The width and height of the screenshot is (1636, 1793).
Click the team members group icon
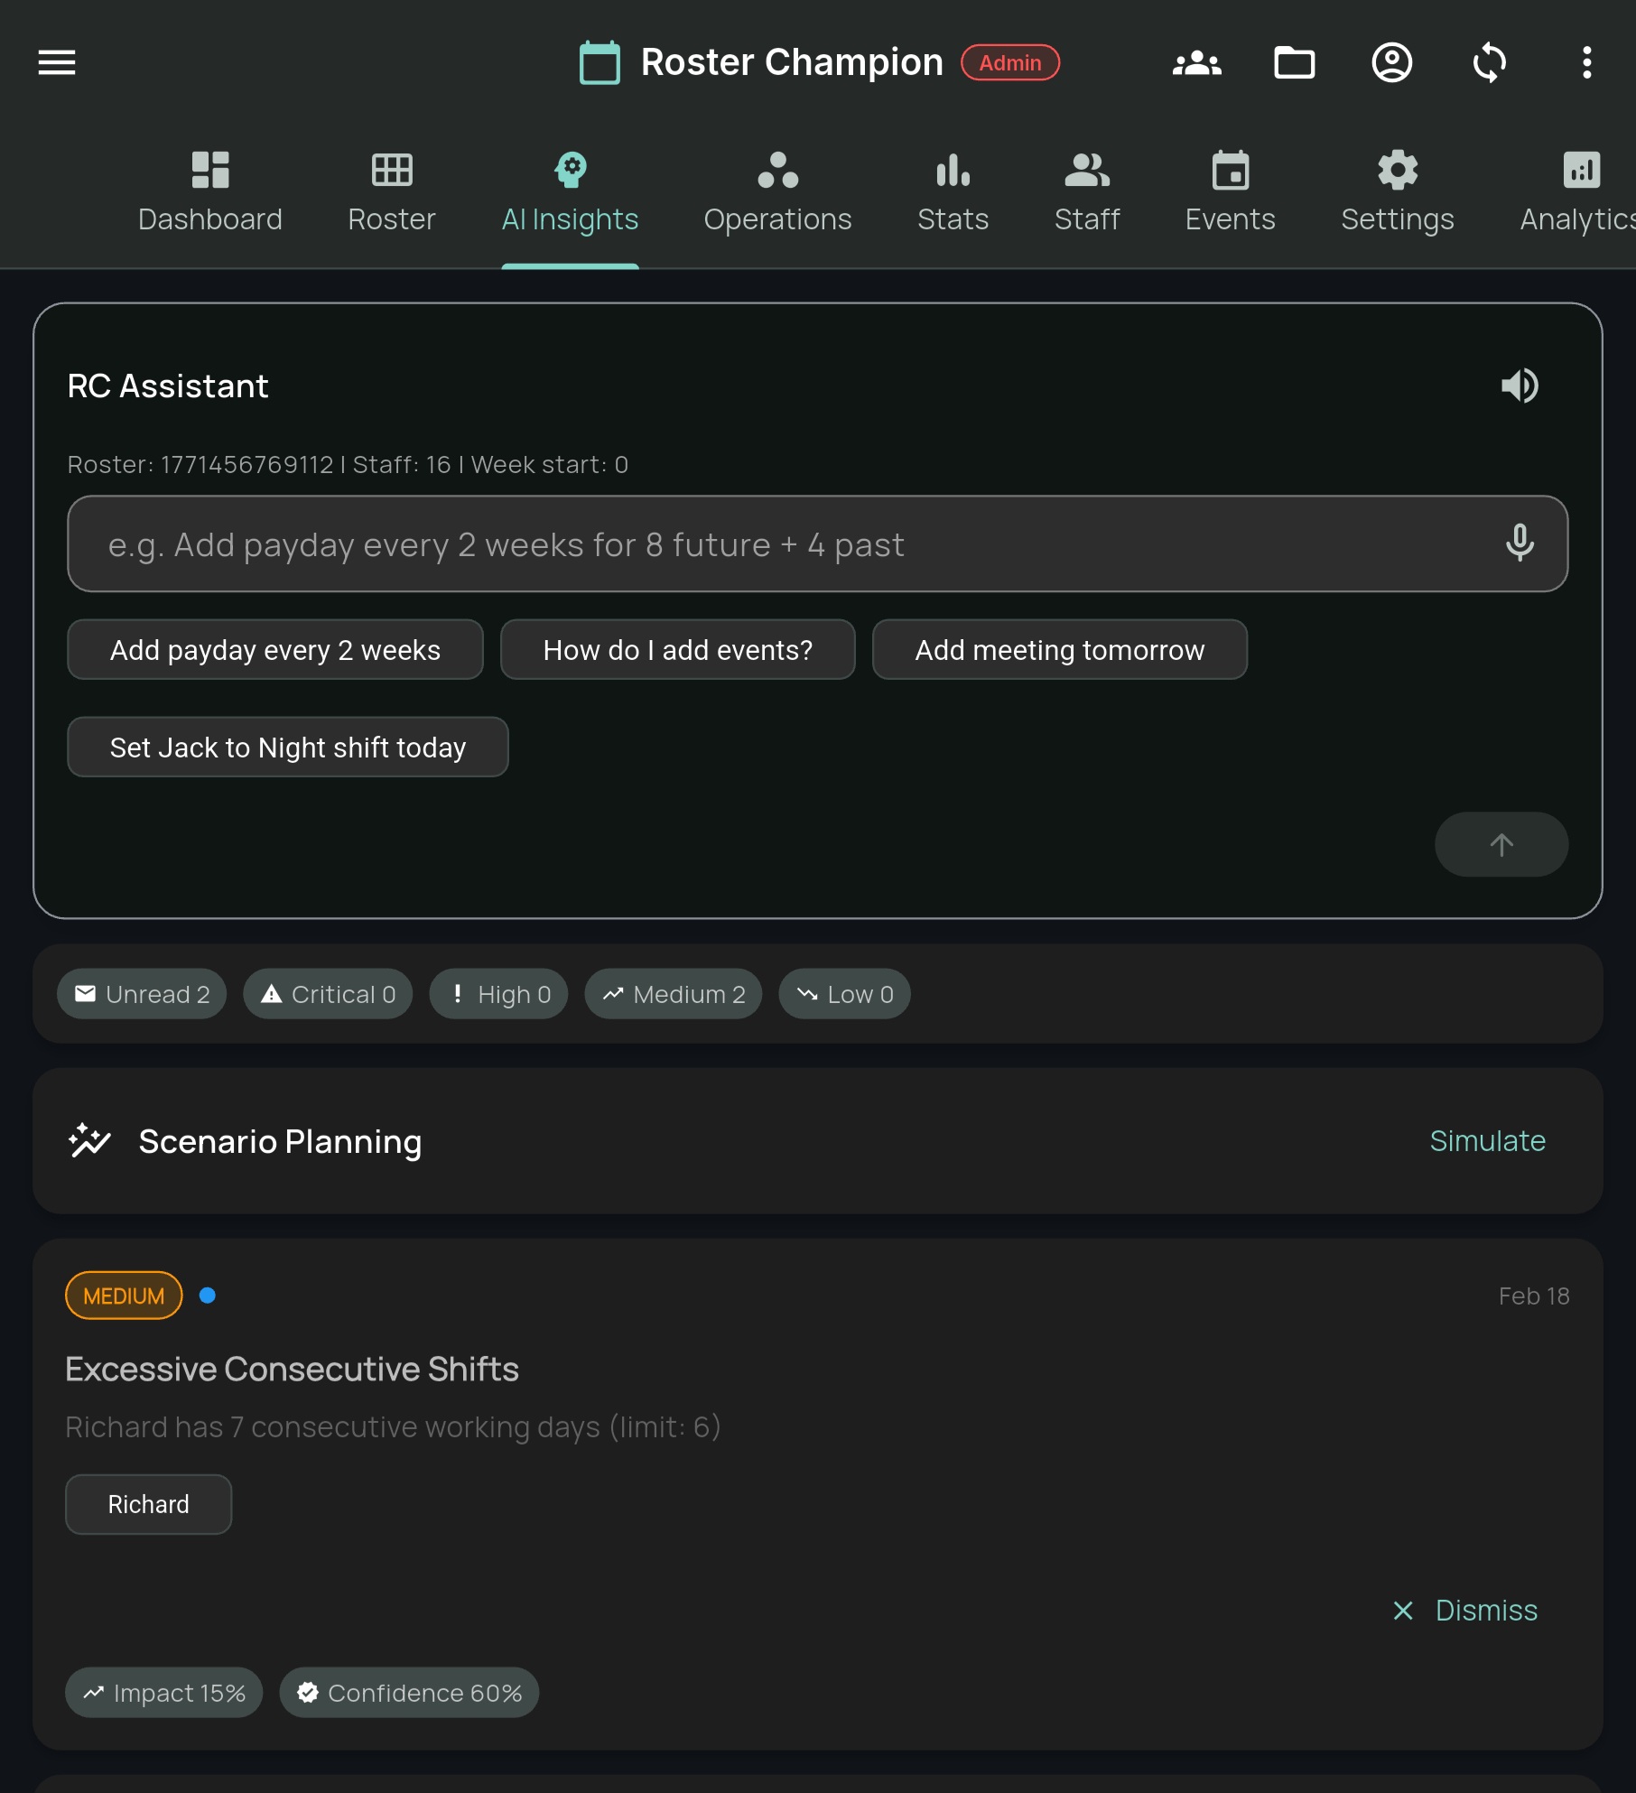(1196, 62)
